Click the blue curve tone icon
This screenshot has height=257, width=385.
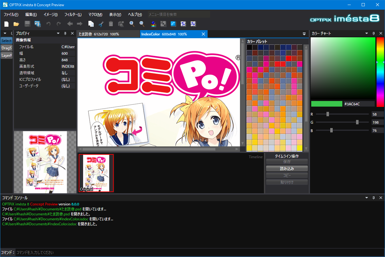point(173,24)
